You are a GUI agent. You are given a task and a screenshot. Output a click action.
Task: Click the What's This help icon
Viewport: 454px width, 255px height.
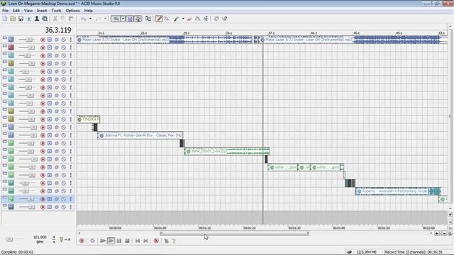(225, 19)
